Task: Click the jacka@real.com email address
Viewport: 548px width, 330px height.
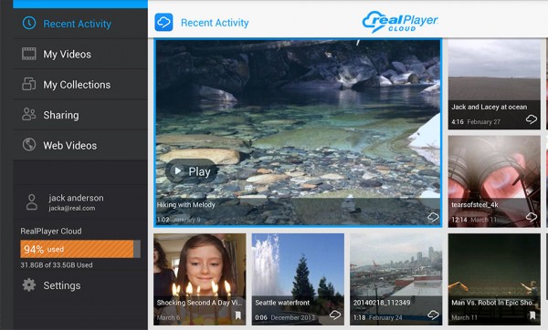Action: click(x=72, y=208)
